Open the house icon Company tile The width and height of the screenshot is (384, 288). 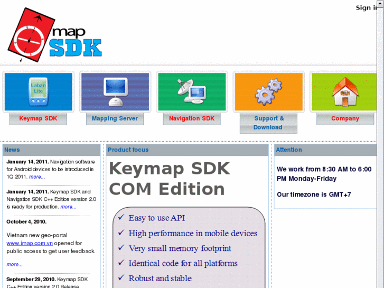pyautogui.click(x=344, y=91)
